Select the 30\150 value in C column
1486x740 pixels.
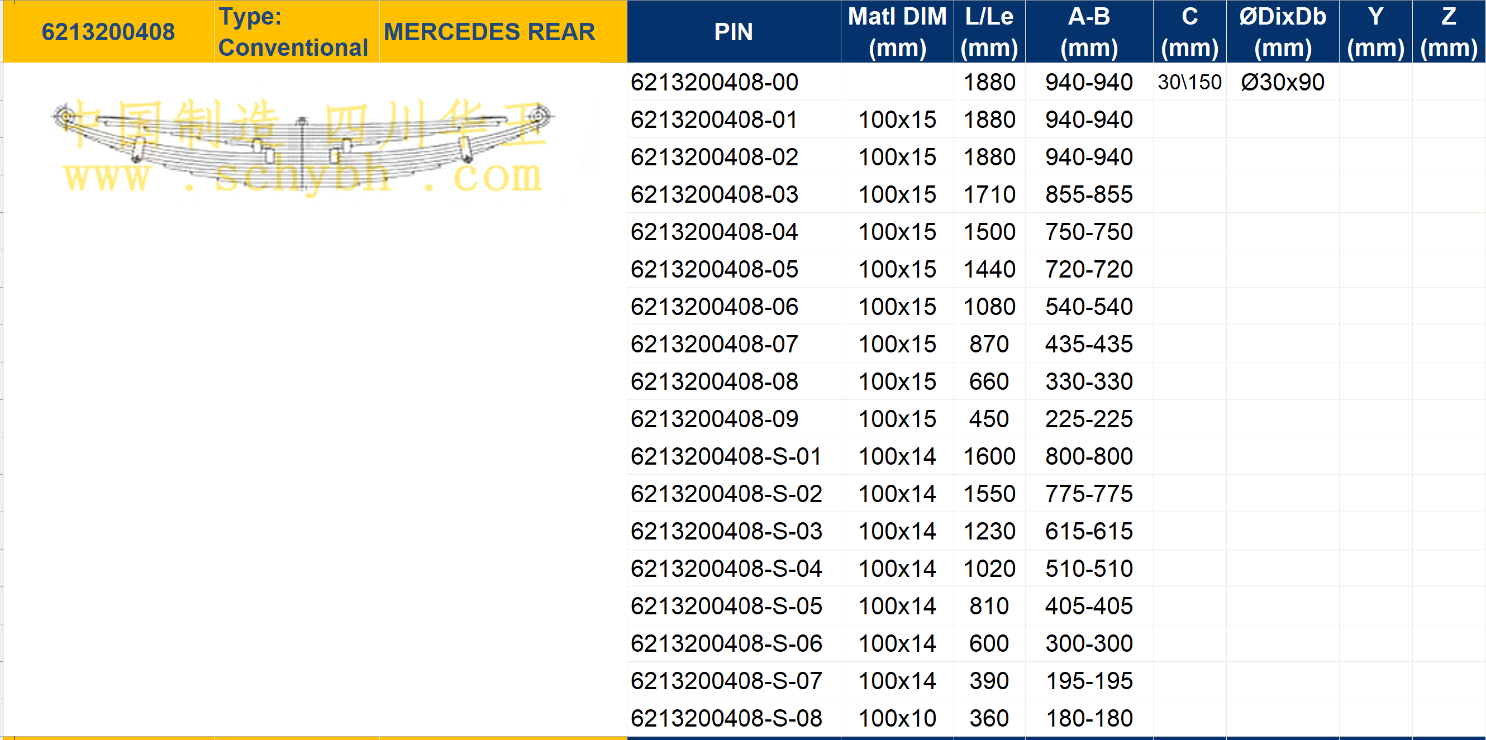(x=1189, y=82)
